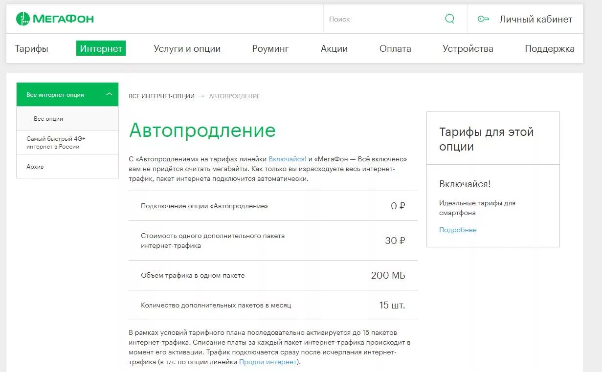Screen dimensions: 602x372
Task: Open the Тарифы menu
Action: [x=31, y=48]
